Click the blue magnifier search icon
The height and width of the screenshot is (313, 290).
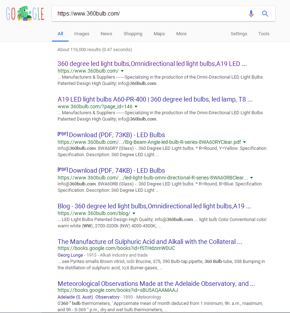[265, 14]
